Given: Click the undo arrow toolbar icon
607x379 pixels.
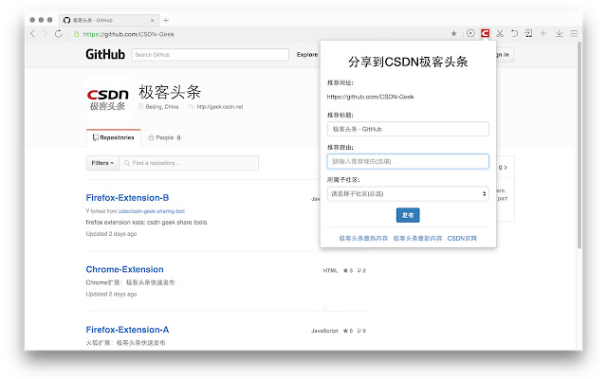Looking at the screenshot, I should pyautogui.click(x=514, y=34).
